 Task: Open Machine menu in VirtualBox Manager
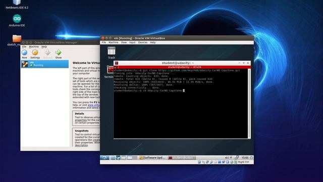34,47
